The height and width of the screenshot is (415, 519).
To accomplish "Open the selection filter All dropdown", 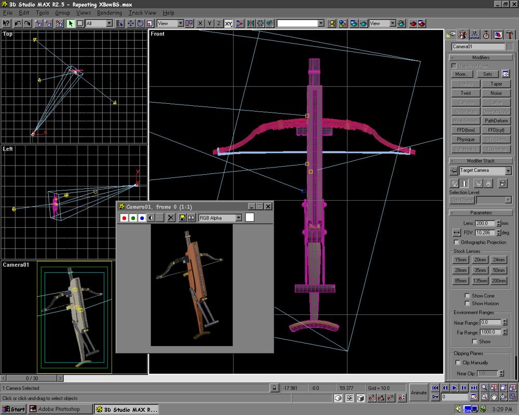I will [x=109, y=23].
